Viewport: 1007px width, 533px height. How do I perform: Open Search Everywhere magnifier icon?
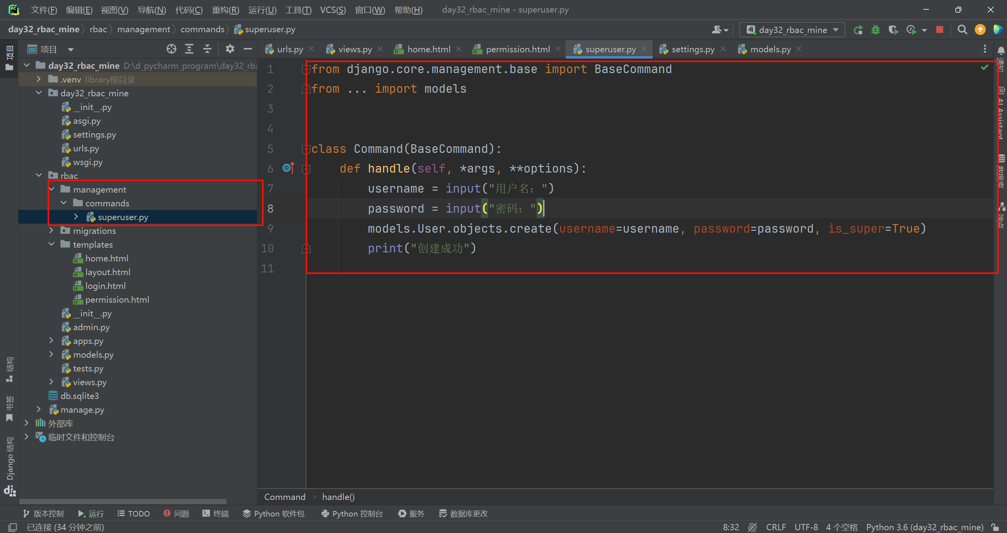(962, 30)
